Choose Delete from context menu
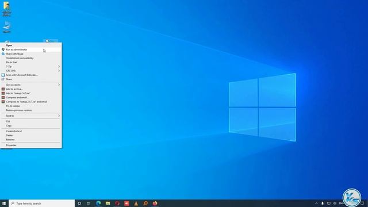 (x=31, y=136)
